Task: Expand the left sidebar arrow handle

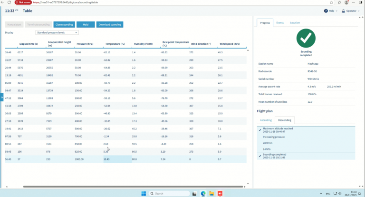Action: (x=2, y=97)
